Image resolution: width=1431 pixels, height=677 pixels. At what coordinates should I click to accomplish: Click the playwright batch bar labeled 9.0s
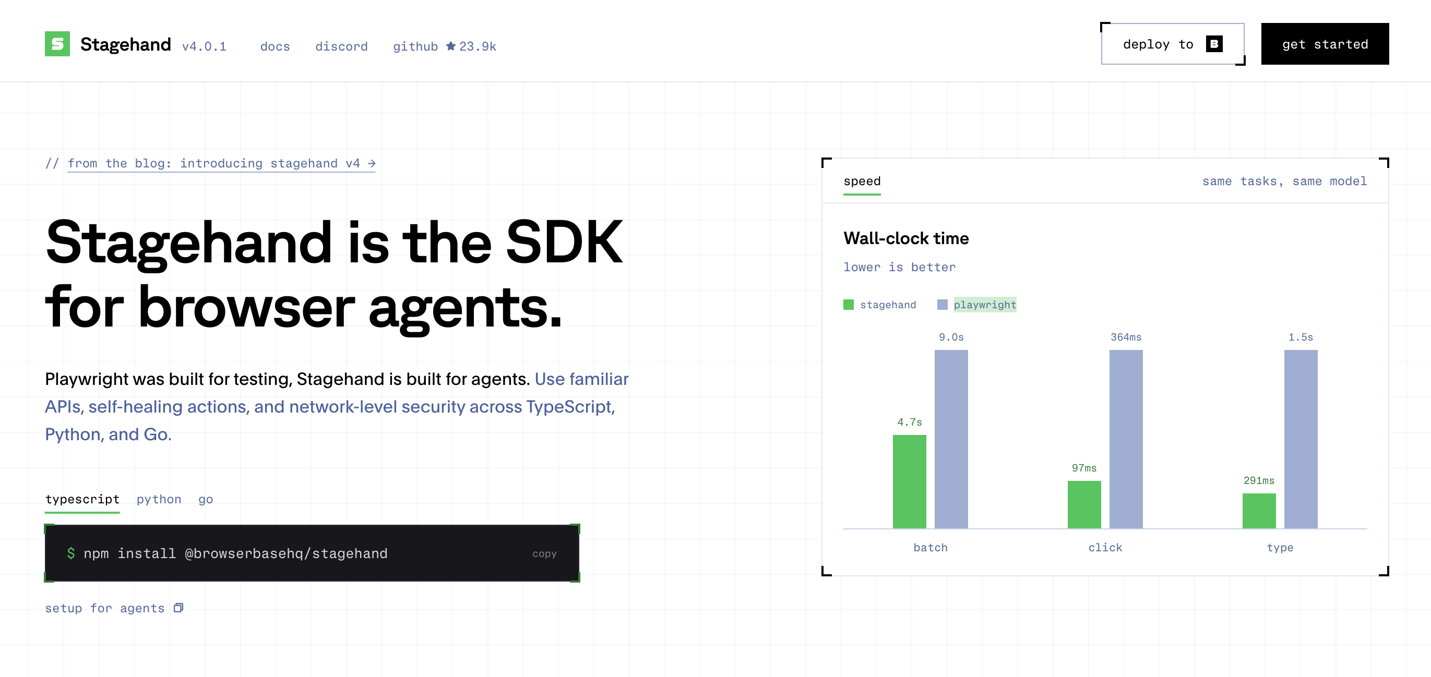[951, 439]
